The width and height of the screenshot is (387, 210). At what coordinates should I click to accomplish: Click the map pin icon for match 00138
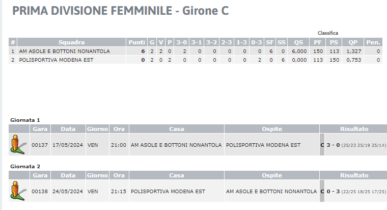[x=18, y=191]
